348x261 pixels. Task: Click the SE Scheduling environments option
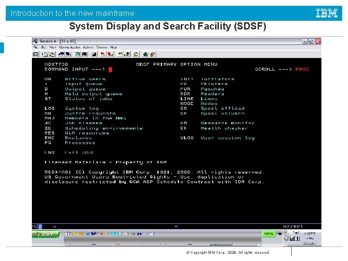pyautogui.click(x=94, y=128)
